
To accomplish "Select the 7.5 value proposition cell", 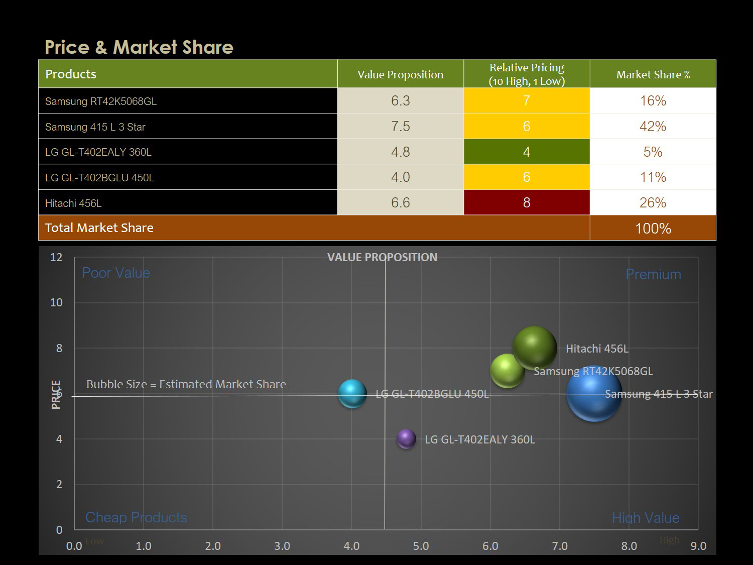I will click(x=401, y=126).
